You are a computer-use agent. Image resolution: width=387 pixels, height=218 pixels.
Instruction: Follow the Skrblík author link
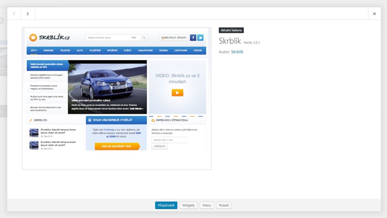237,52
